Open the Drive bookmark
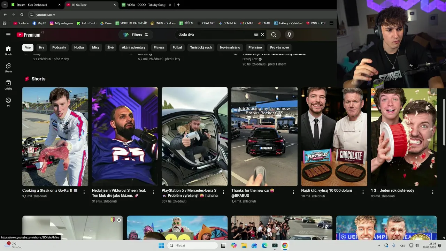This screenshot has height=251, width=446. pos(106,23)
